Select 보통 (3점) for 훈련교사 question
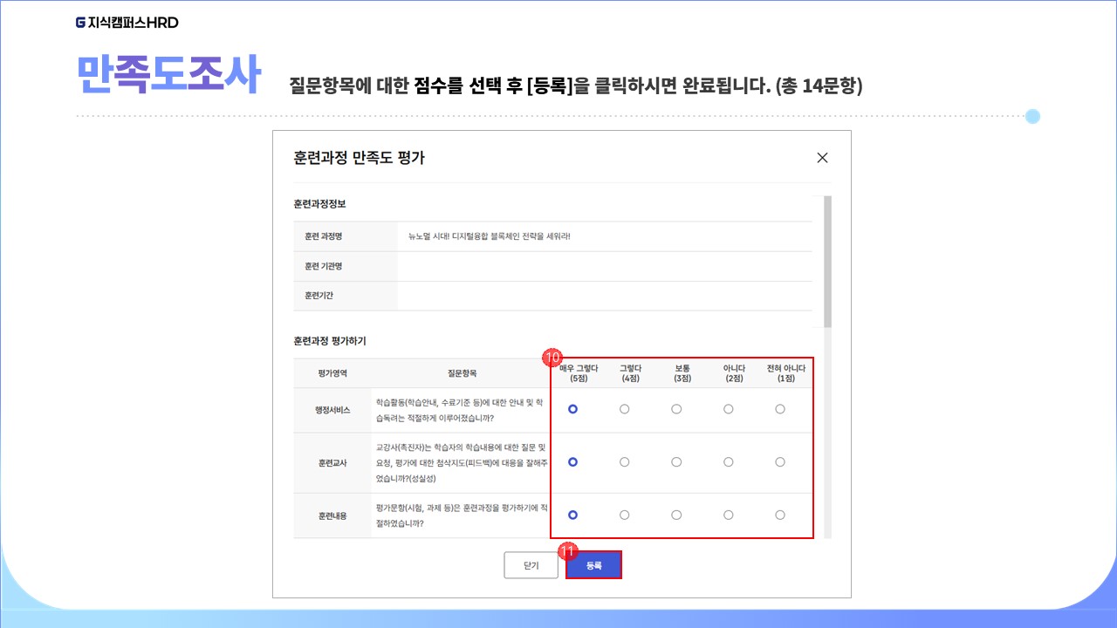The image size is (1117, 628). tap(676, 462)
